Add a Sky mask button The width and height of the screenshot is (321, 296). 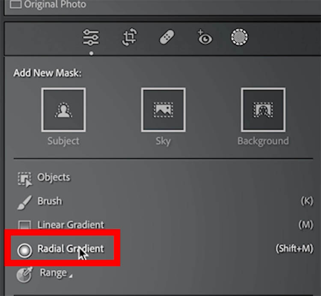tap(163, 110)
